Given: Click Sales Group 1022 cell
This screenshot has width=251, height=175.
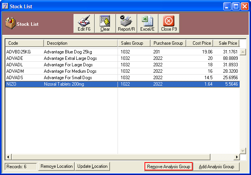Looking at the screenshot, I should point(125,84).
